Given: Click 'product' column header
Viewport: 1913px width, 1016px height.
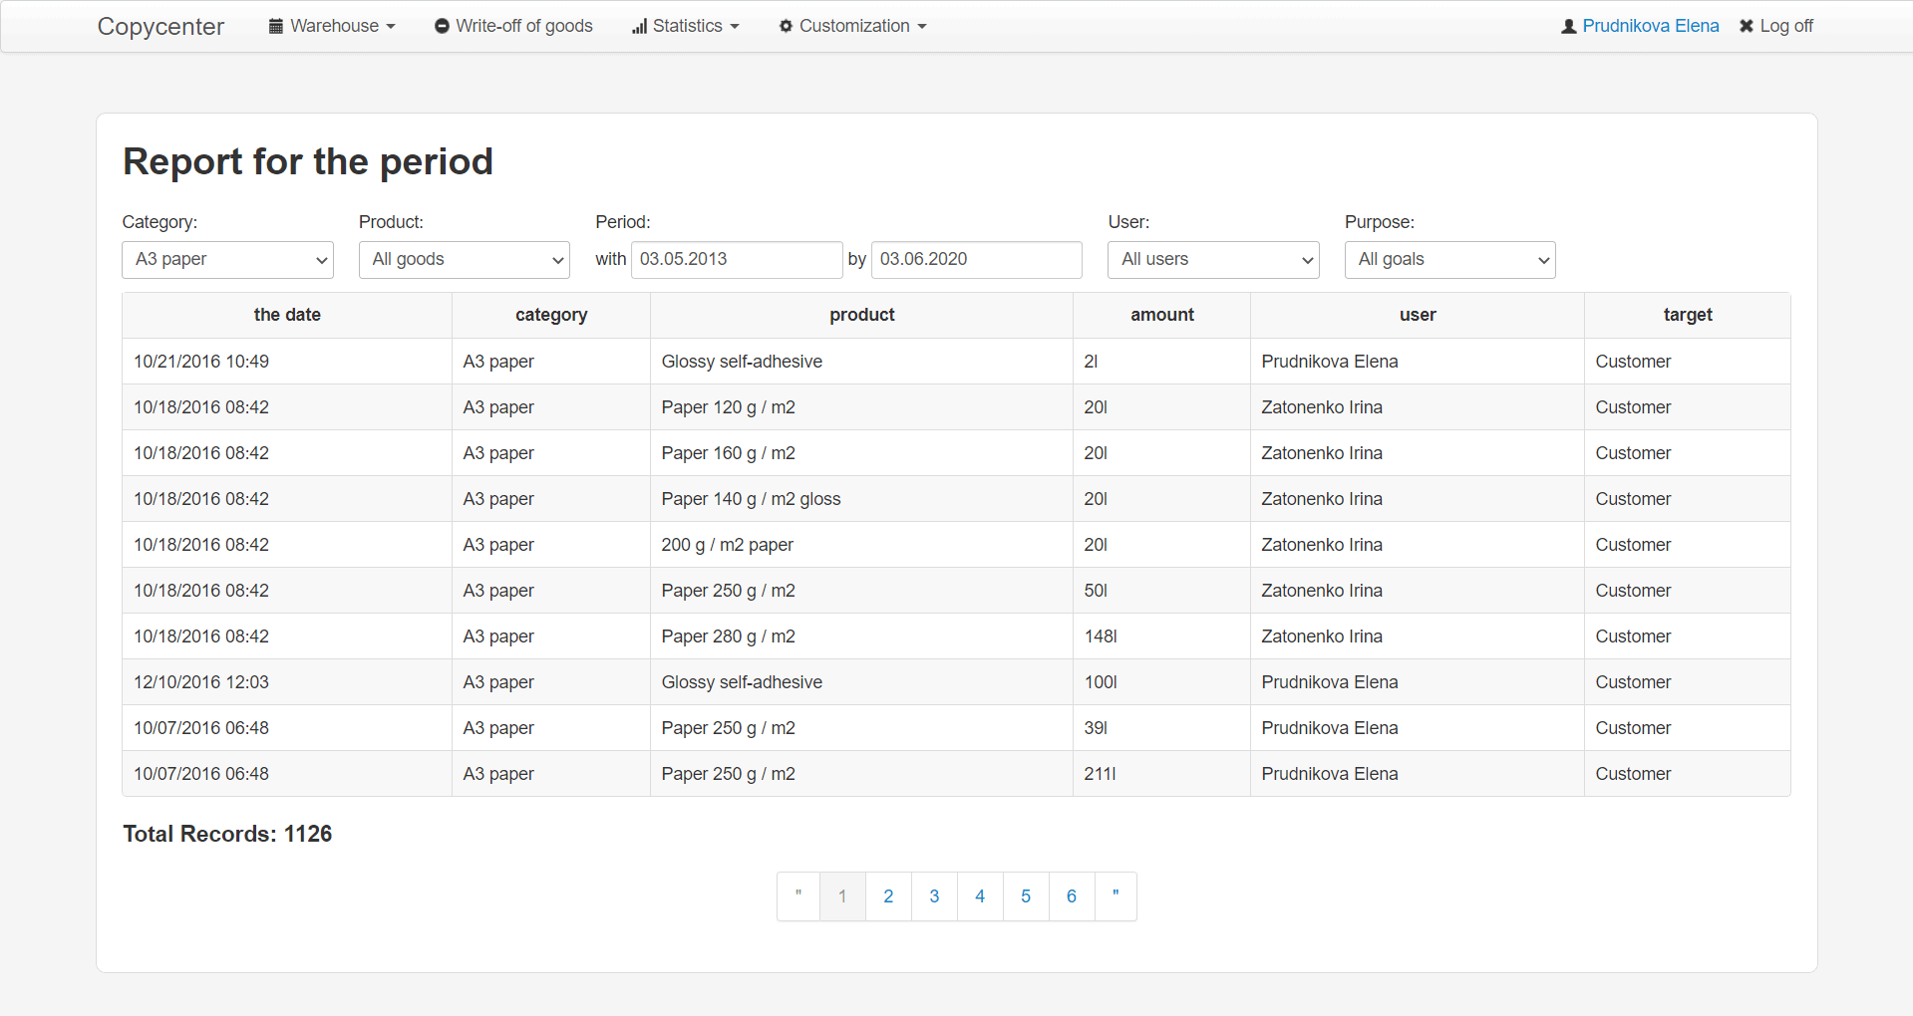Looking at the screenshot, I should point(862,315).
